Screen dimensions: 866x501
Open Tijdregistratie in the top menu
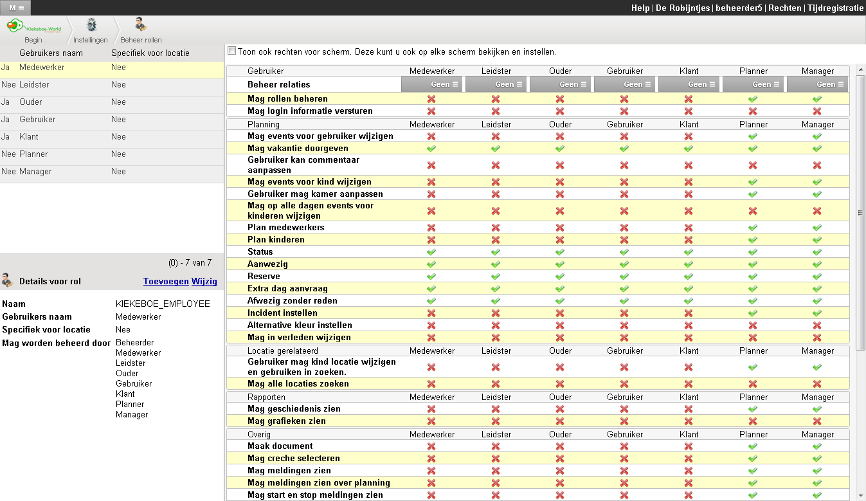pos(835,8)
